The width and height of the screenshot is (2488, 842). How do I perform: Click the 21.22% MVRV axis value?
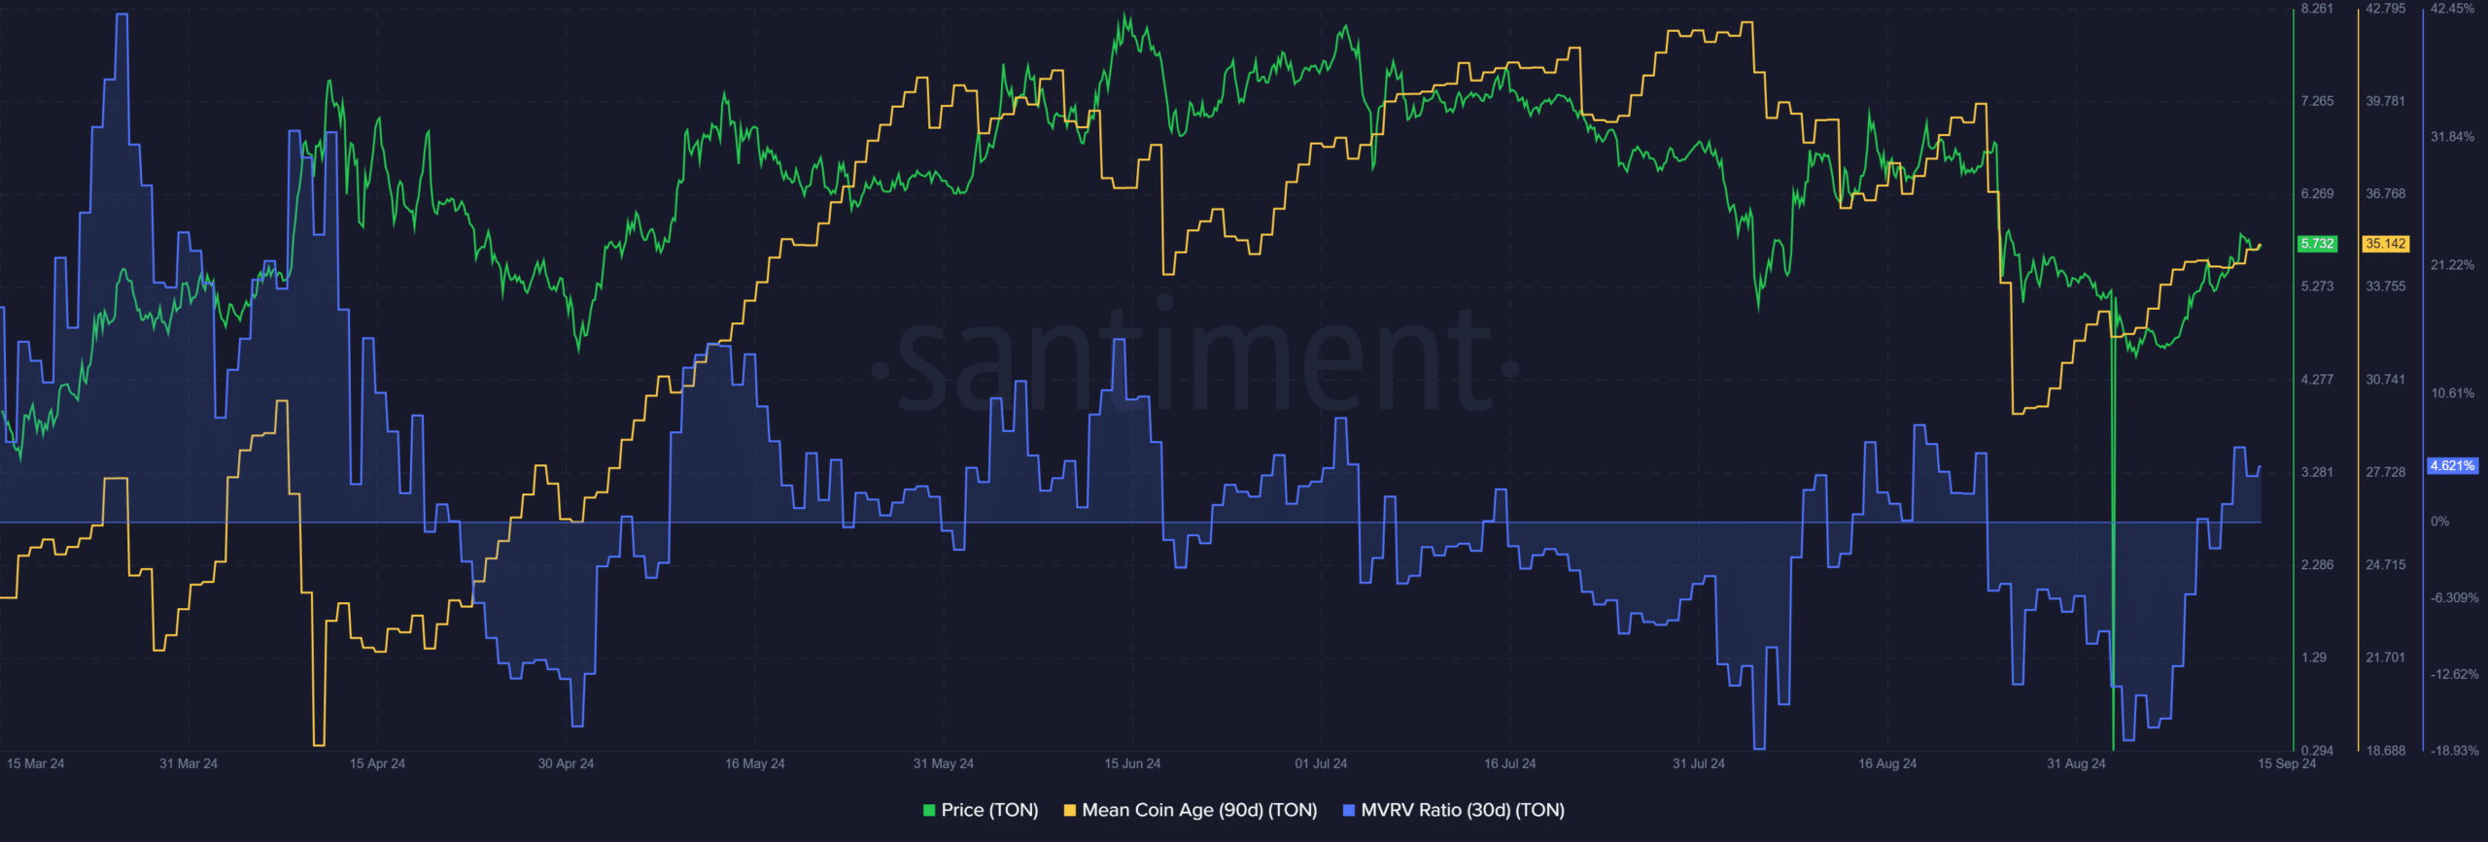pyautogui.click(x=2452, y=265)
